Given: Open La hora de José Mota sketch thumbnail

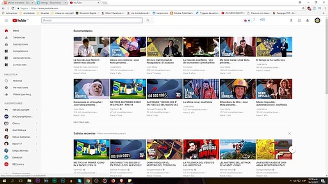Looking at the screenshot, I should click(91, 47).
